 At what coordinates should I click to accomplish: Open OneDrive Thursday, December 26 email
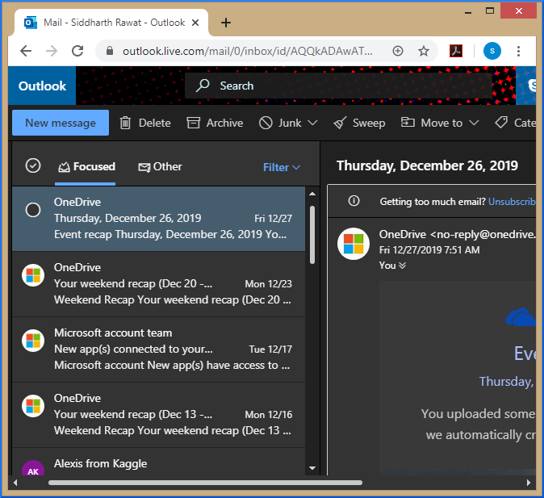158,219
